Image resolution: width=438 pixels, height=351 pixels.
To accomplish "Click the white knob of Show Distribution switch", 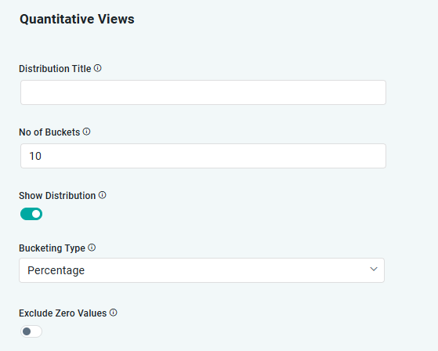I will [x=36, y=214].
